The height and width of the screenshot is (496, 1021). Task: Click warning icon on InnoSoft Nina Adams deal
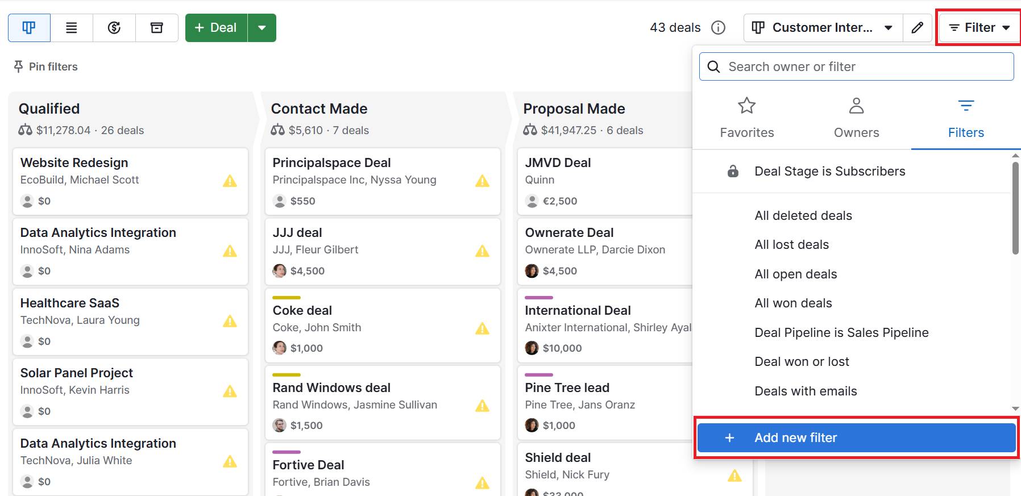[230, 251]
